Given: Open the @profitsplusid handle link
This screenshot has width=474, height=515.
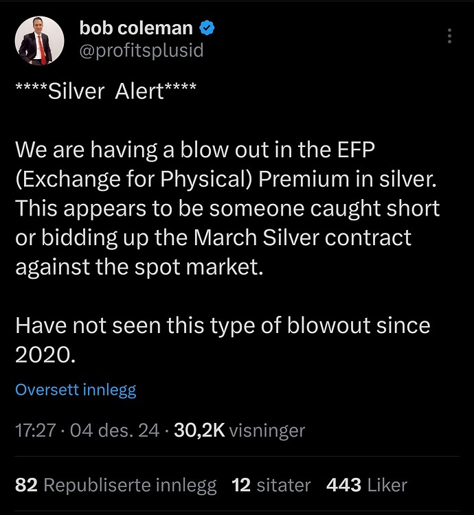Looking at the screenshot, I should point(142,51).
